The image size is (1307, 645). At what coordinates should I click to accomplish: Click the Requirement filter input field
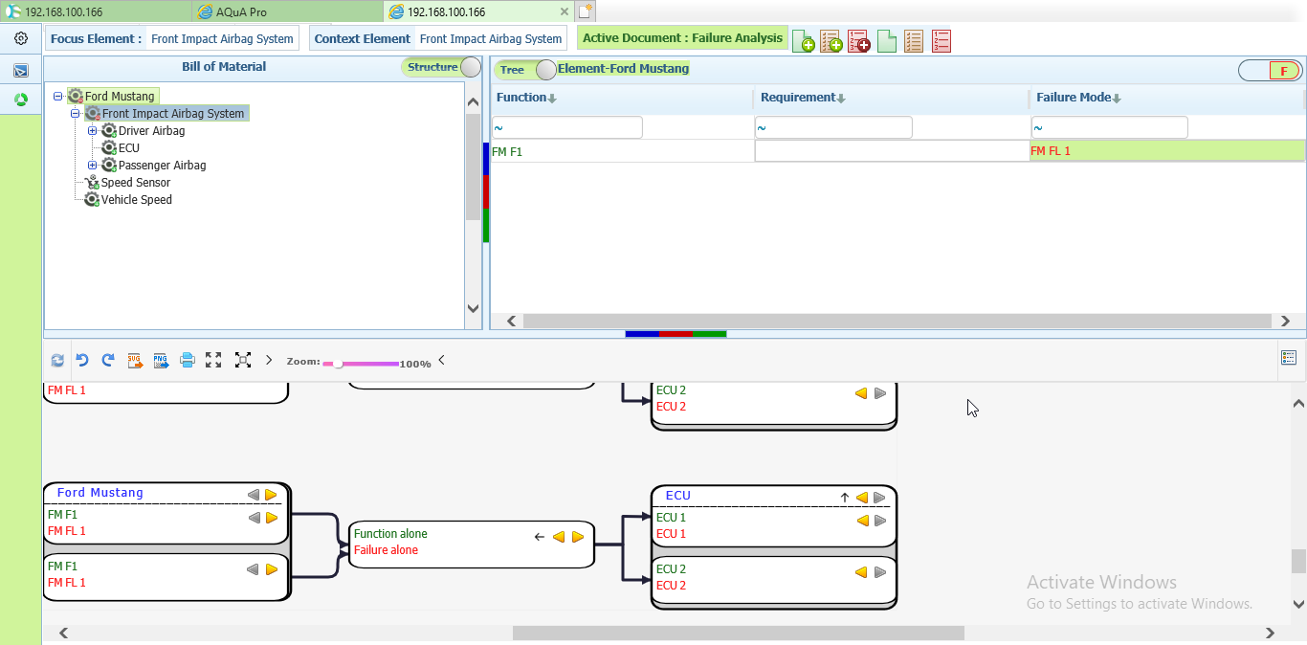point(833,127)
